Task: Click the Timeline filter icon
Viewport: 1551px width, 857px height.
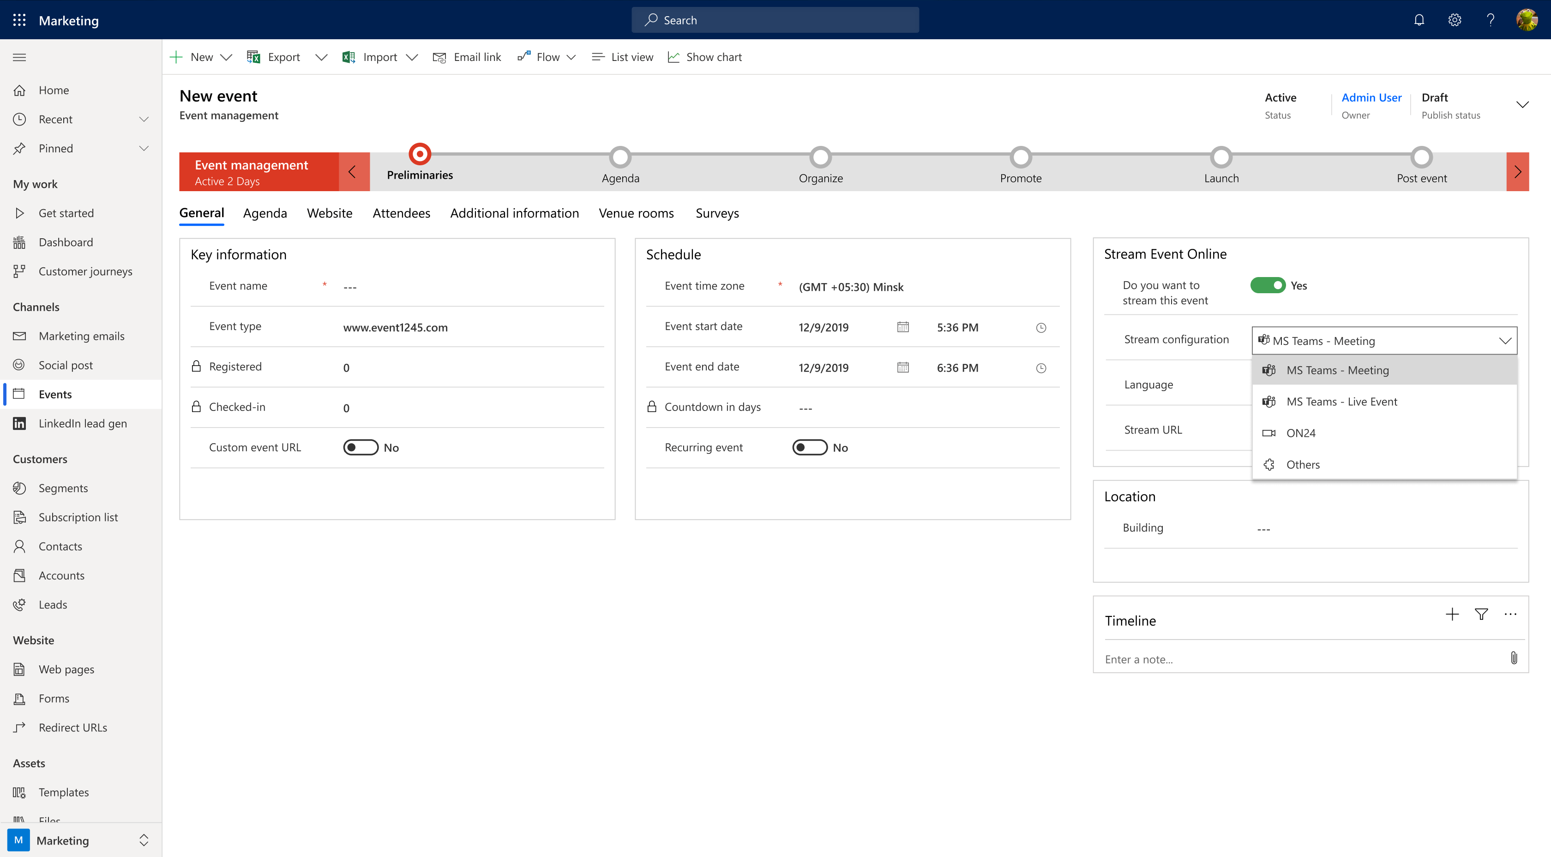Action: pyautogui.click(x=1481, y=614)
